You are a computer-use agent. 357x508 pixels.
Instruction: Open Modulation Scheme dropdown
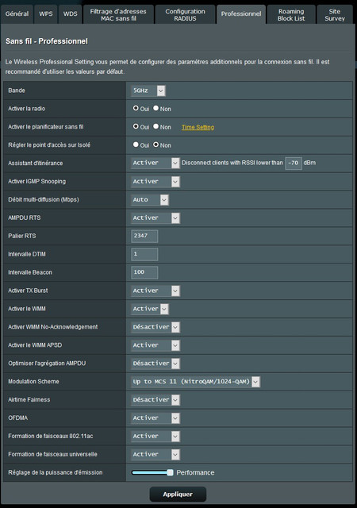point(195,382)
